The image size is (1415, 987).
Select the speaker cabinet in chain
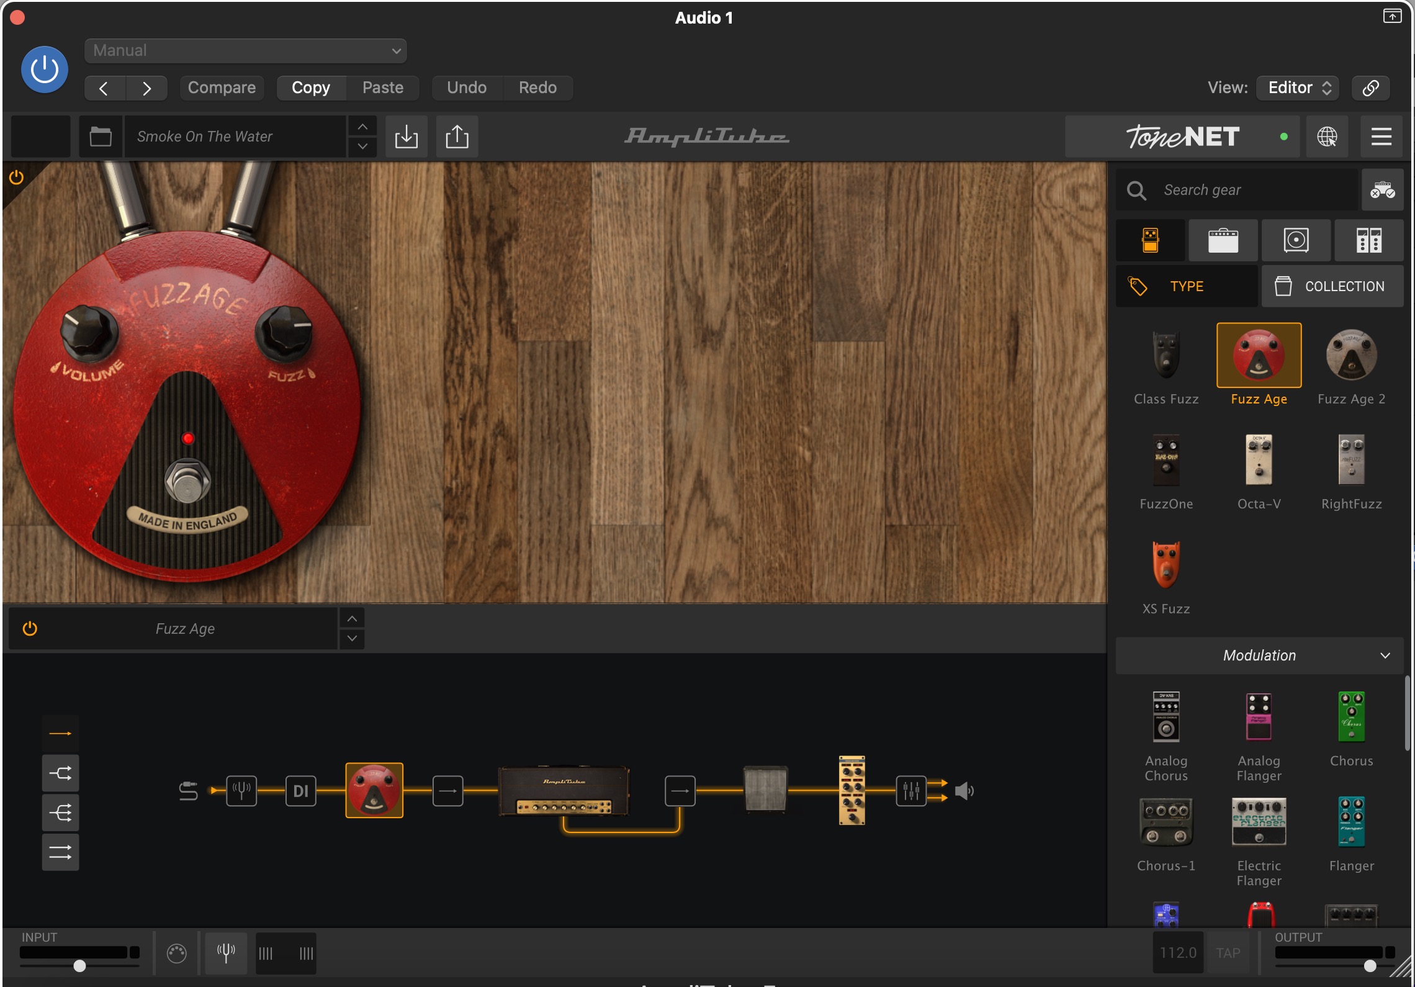click(x=765, y=790)
